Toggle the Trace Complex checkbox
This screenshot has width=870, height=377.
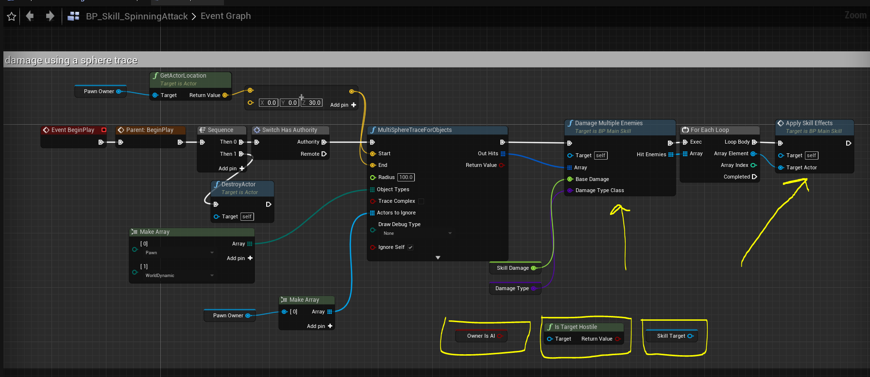421,201
